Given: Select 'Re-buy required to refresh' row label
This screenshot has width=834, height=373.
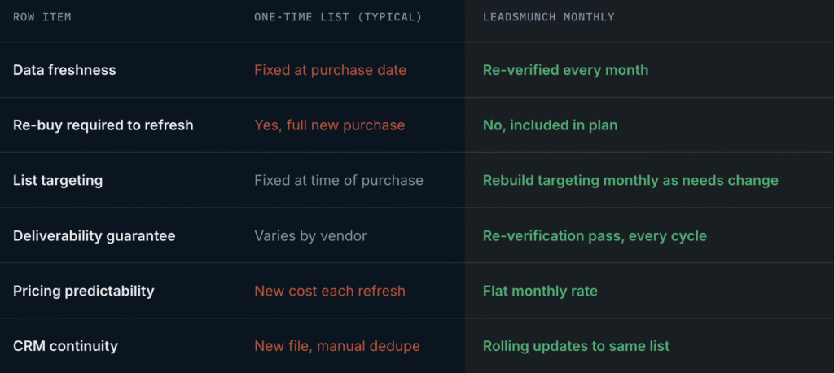Looking at the screenshot, I should 103,125.
